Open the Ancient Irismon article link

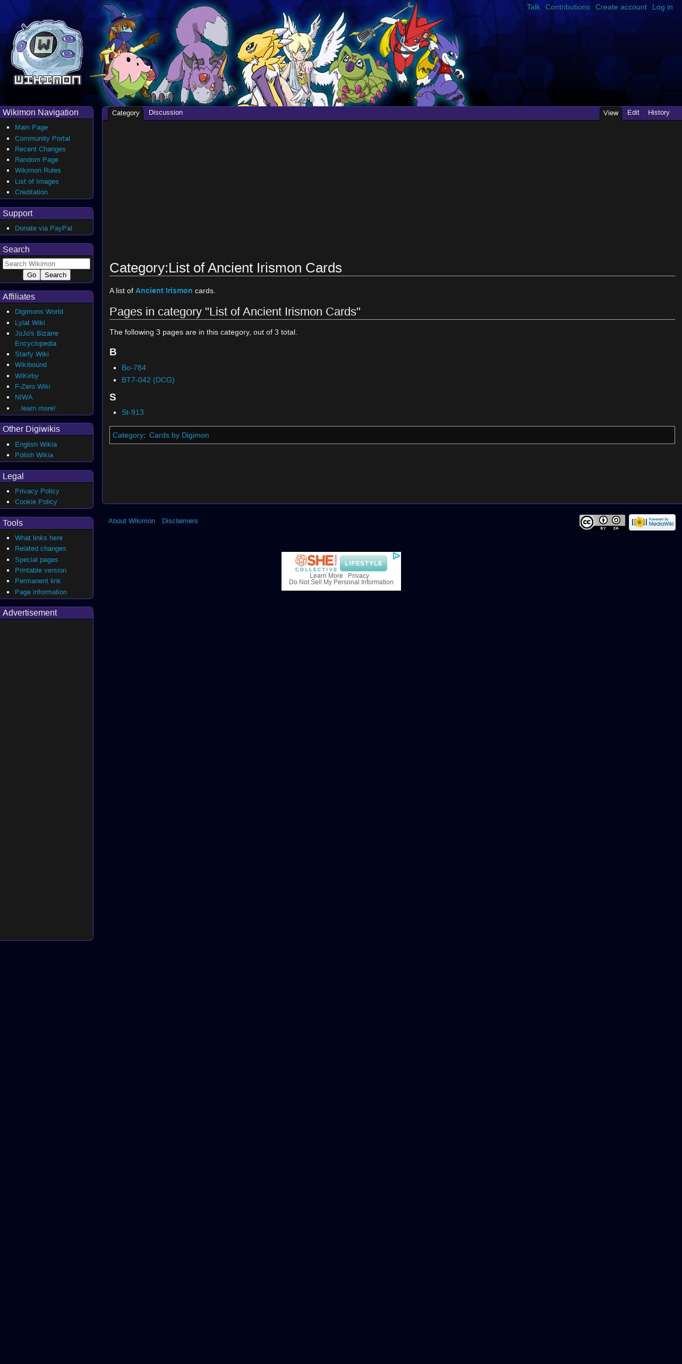click(x=164, y=291)
